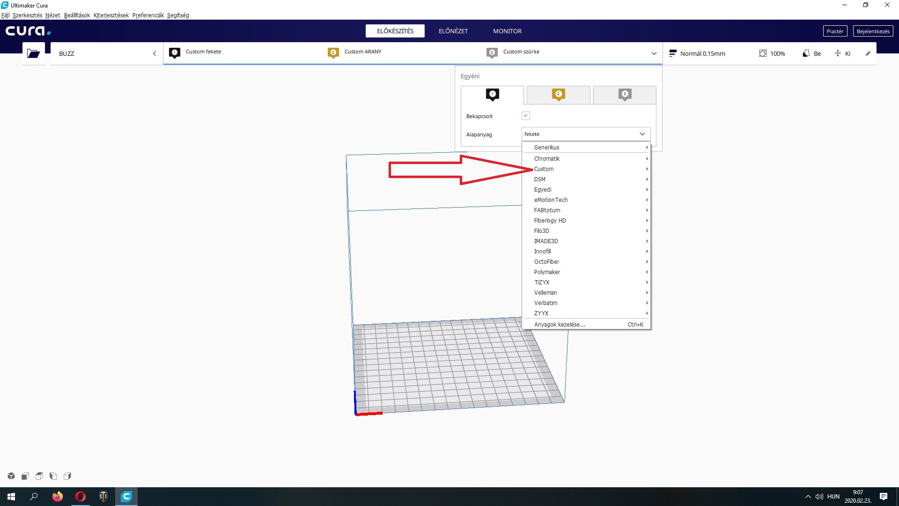Choose Anyagok kezelése manage materials entry

point(560,325)
